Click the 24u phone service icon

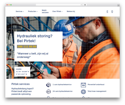48,92
